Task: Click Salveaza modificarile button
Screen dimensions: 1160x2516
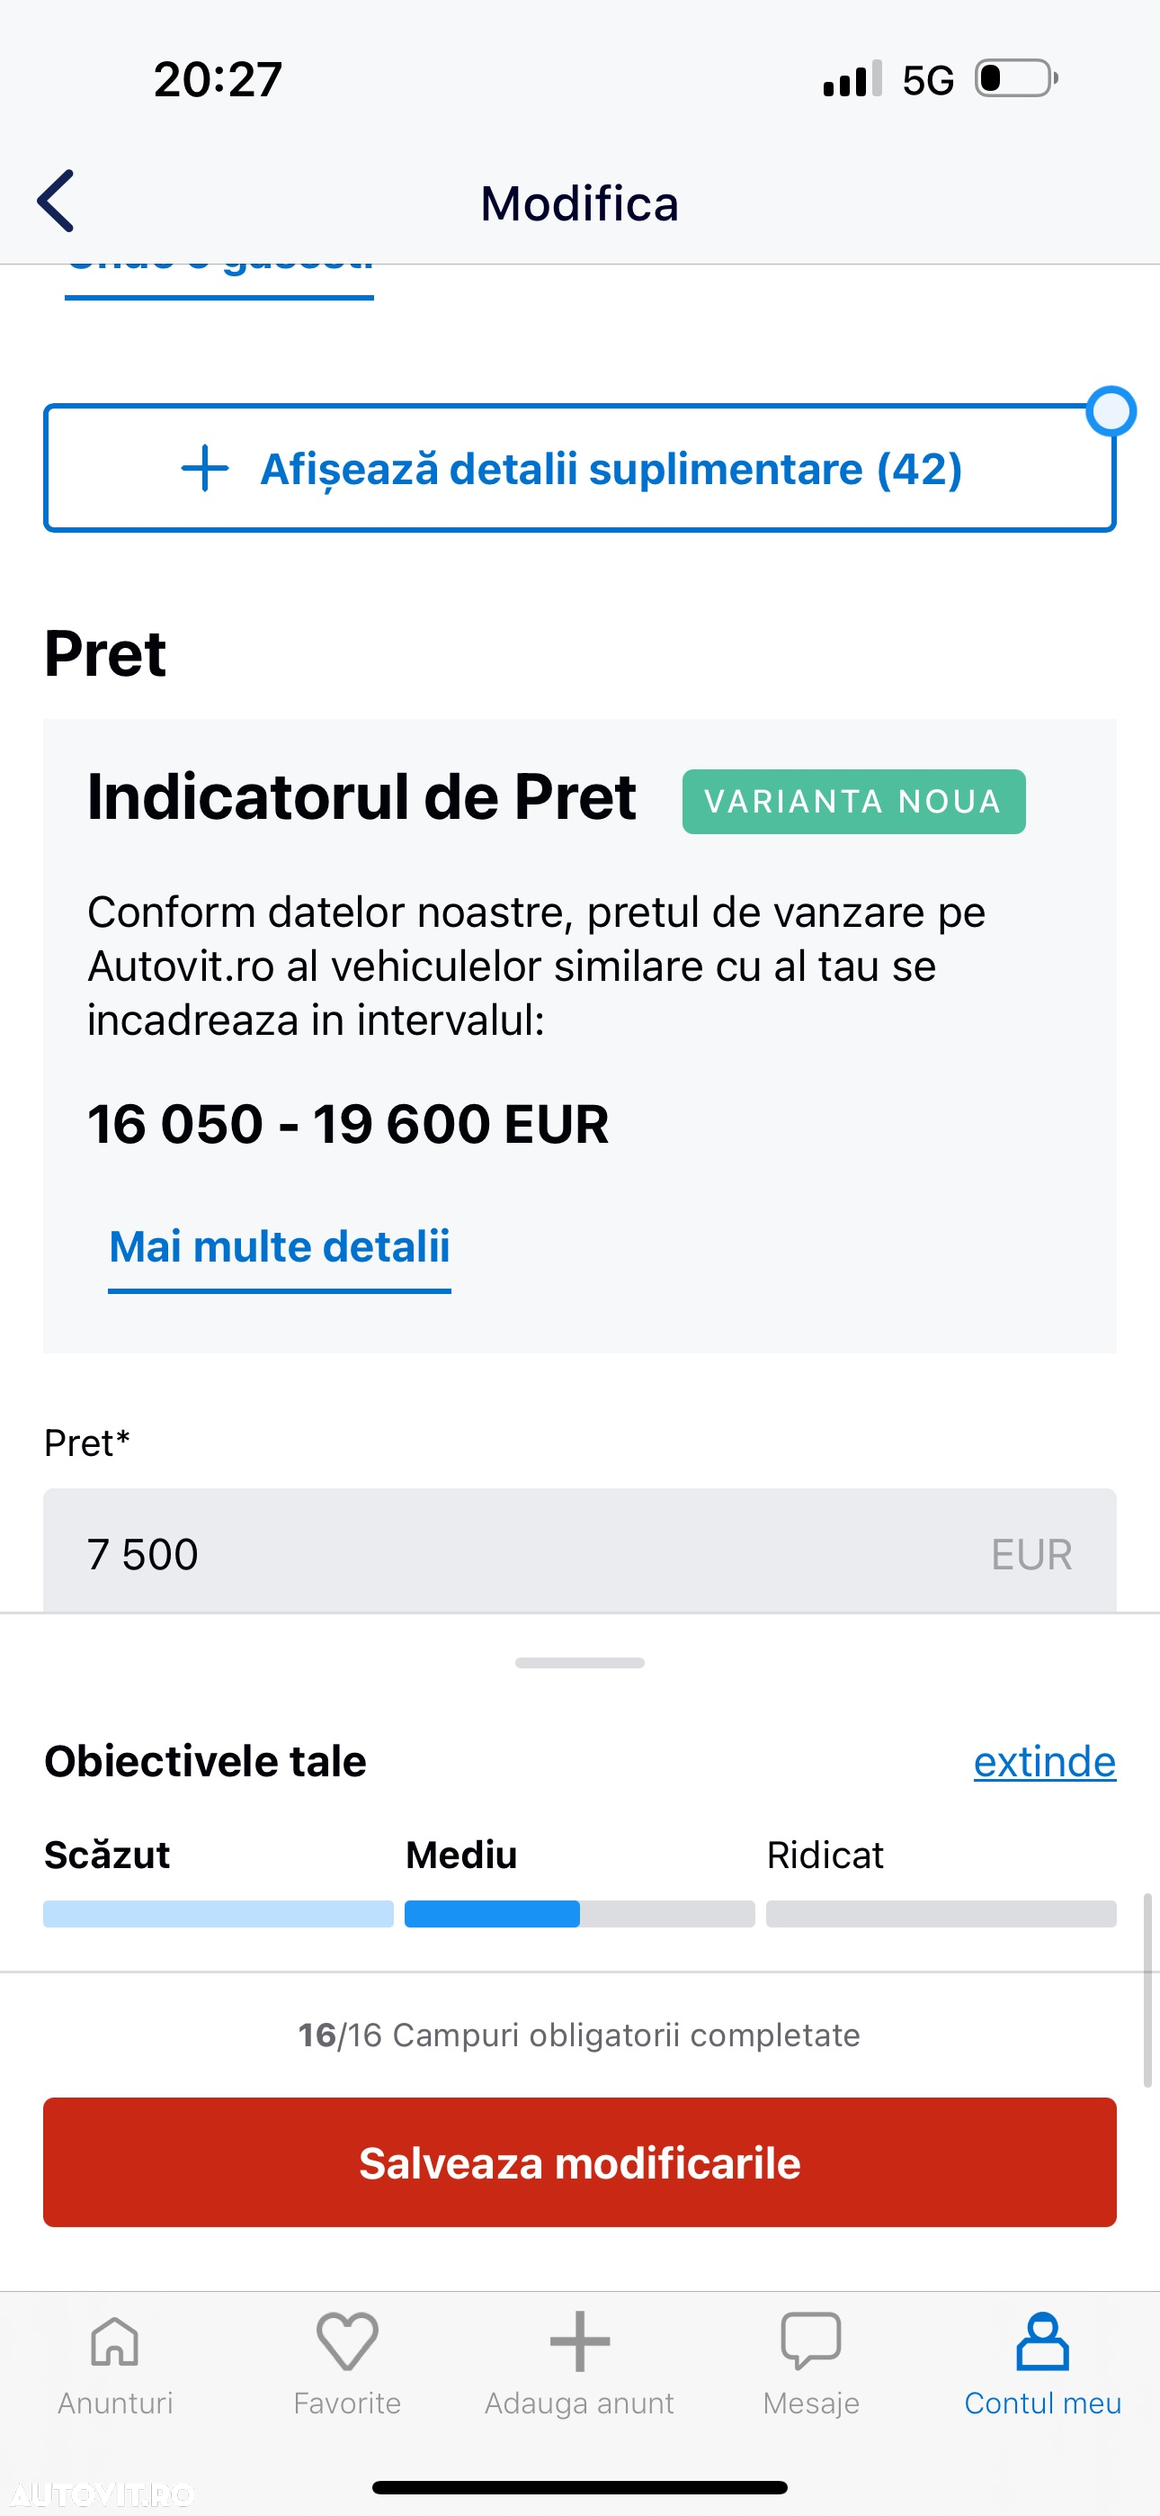Action: 580,2162
